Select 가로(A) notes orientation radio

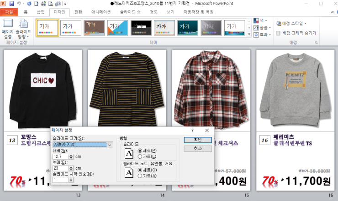pos(140,176)
